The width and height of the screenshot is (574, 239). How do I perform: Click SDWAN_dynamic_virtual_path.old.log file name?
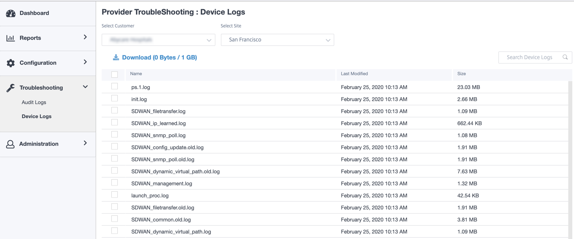[176, 172]
